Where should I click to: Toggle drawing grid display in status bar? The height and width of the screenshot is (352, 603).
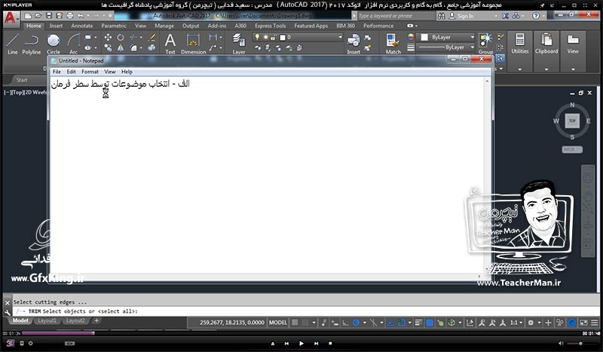pyautogui.click(x=295, y=323)
